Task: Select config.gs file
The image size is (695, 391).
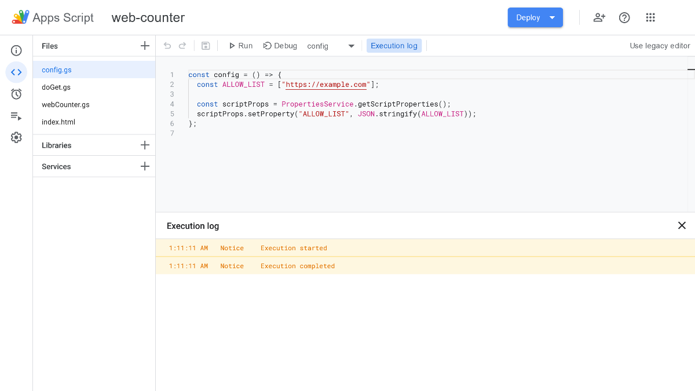Action: 94,70
